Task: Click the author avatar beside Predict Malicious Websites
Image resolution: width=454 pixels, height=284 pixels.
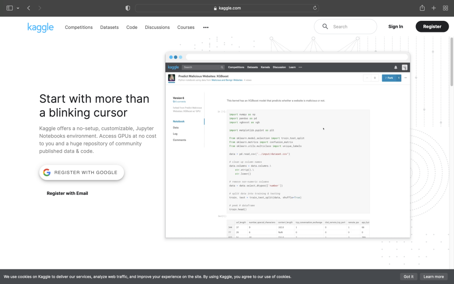Action: [x=172, y=78]
